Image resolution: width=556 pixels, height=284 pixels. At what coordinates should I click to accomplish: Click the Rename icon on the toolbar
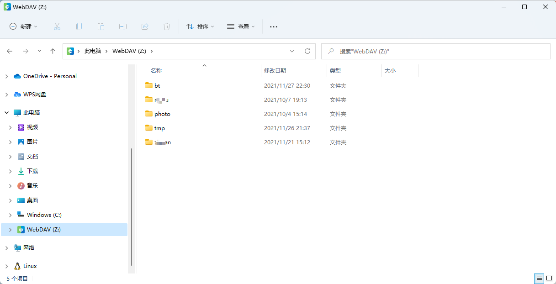click(122, 26)
